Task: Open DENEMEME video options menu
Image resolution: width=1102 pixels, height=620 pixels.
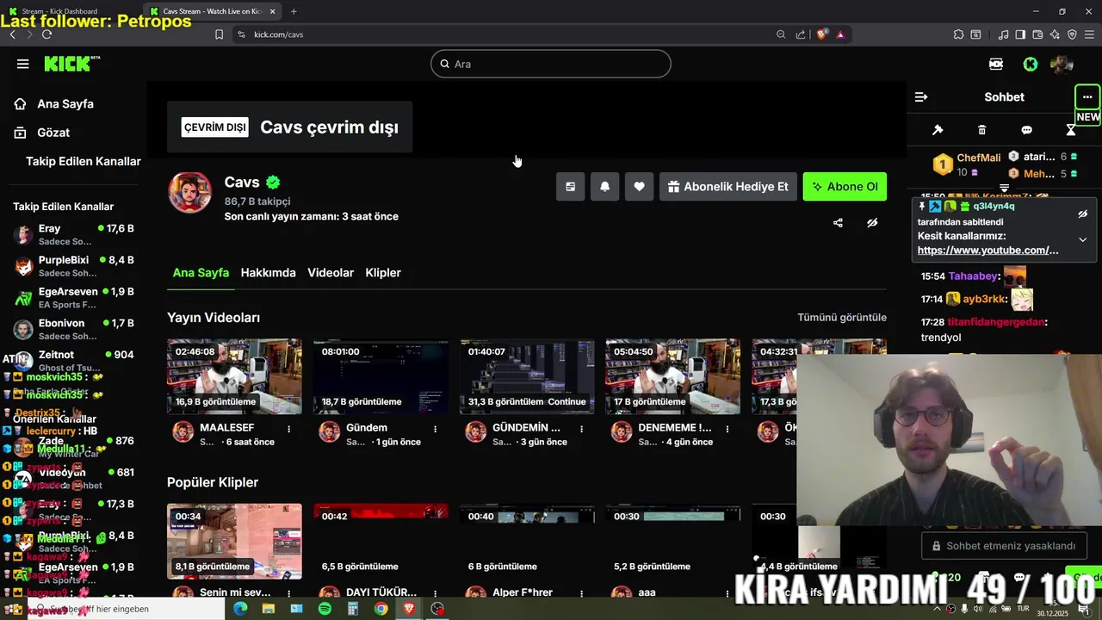Action: (x=727, y=429)
